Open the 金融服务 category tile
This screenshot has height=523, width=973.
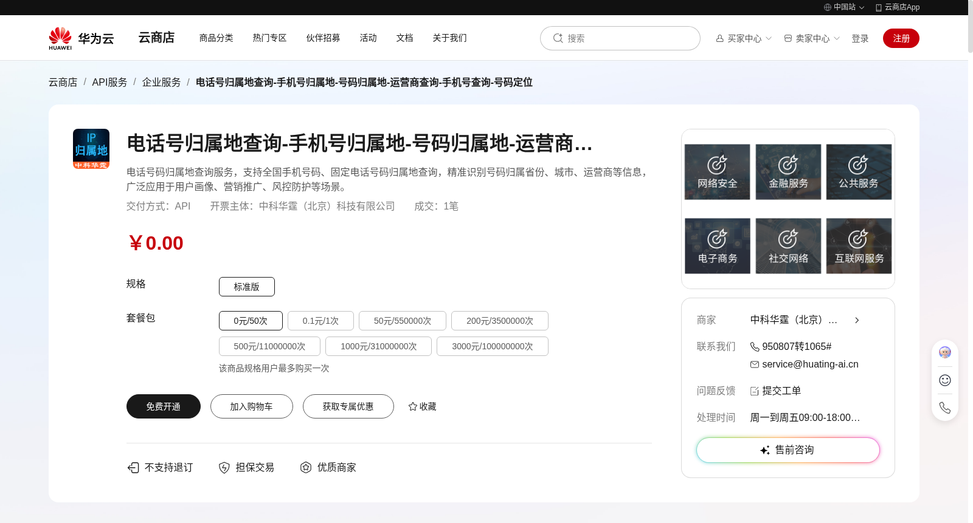tap(788, 172)
